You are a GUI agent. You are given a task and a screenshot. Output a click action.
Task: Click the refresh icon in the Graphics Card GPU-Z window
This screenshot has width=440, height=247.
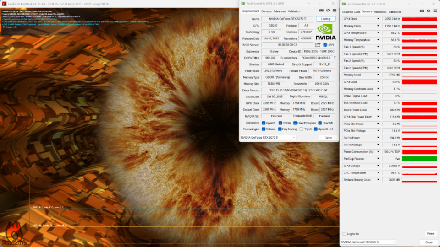[328, 11]
